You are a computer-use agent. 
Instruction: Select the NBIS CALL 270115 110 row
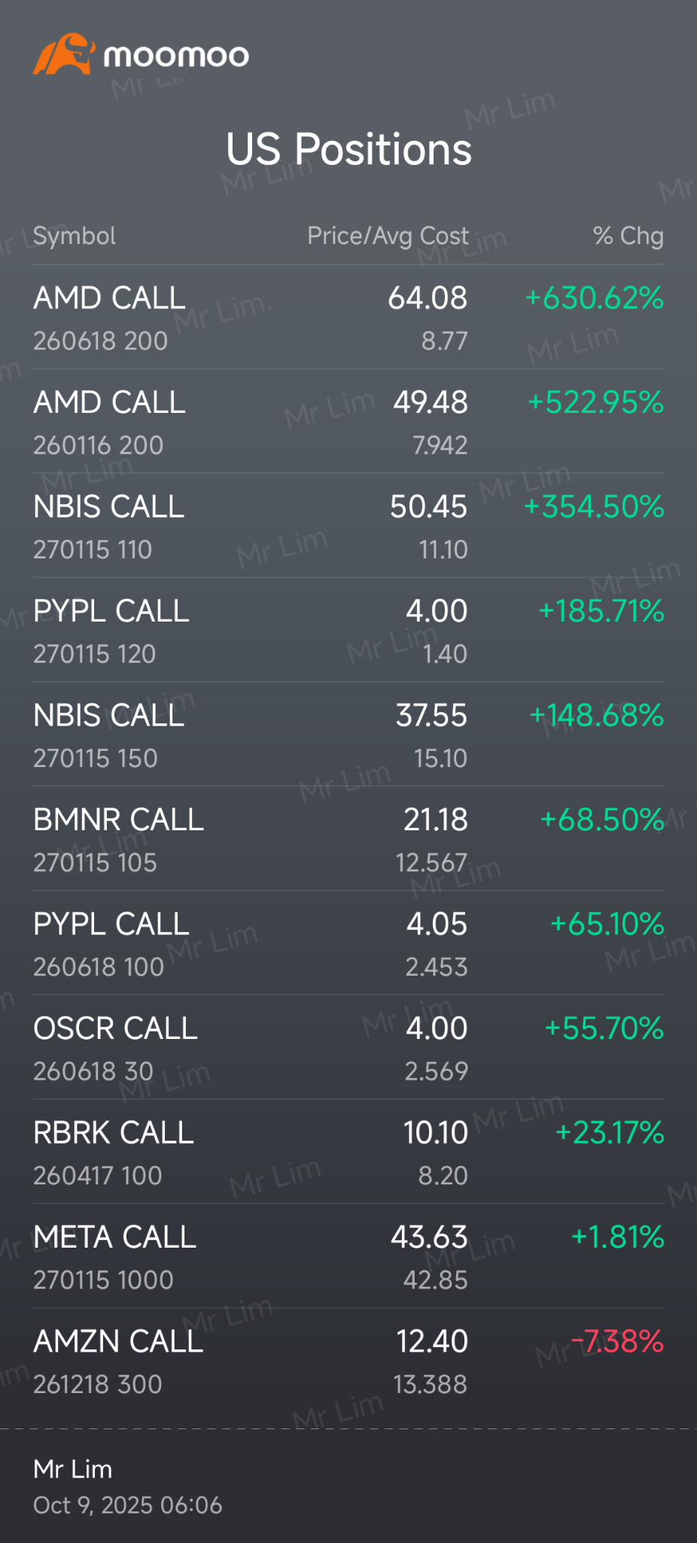click(109, 526)
